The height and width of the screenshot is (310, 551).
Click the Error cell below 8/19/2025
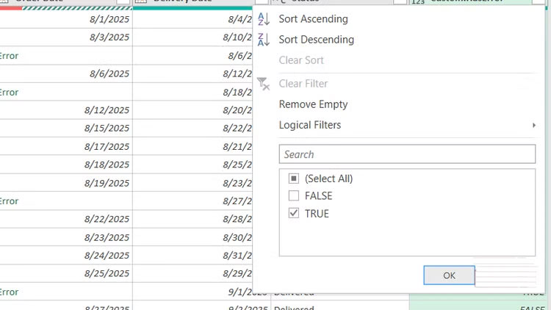[x=10, y=201]
